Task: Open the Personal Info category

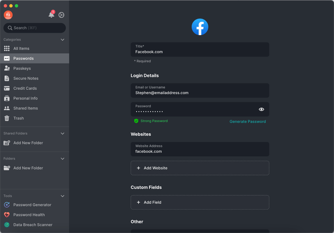Action: coord(35,98)
